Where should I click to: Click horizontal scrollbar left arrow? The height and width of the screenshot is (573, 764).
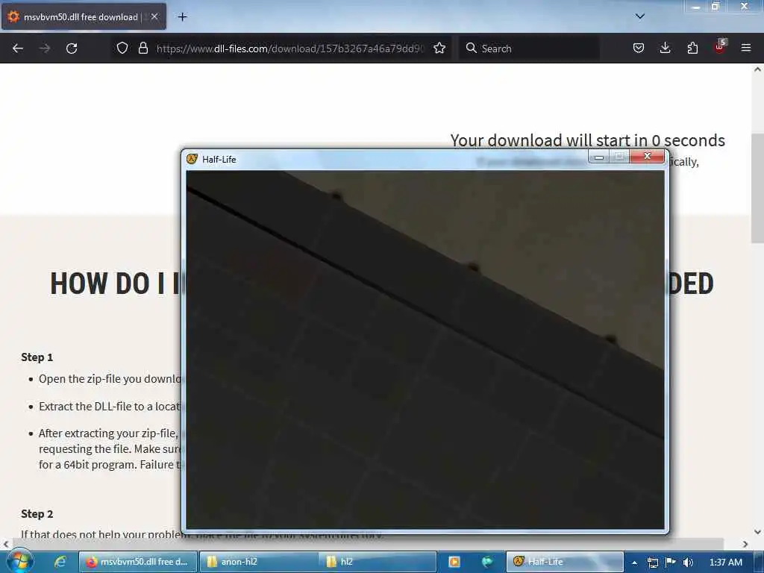pos(6,544)
